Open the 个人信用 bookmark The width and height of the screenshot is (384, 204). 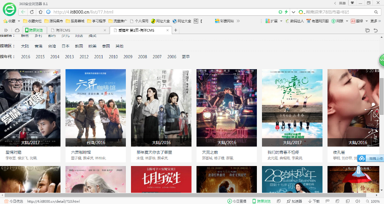(139, 21)
